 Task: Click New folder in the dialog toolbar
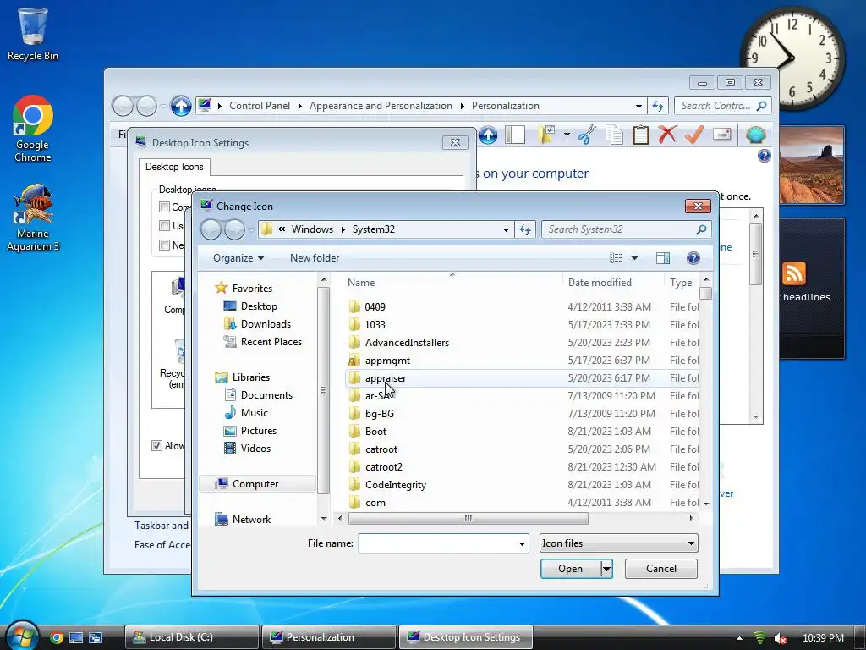point(315,258)
